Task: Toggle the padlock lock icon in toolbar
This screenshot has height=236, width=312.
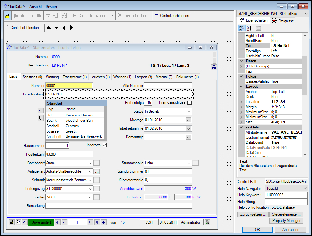Action: [7, 16]
